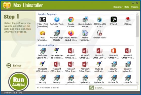This screenshot has width=141, height=95.
Task: Select the KMSpico program icon
Action: pyautogui.click(x=128, y=19)
